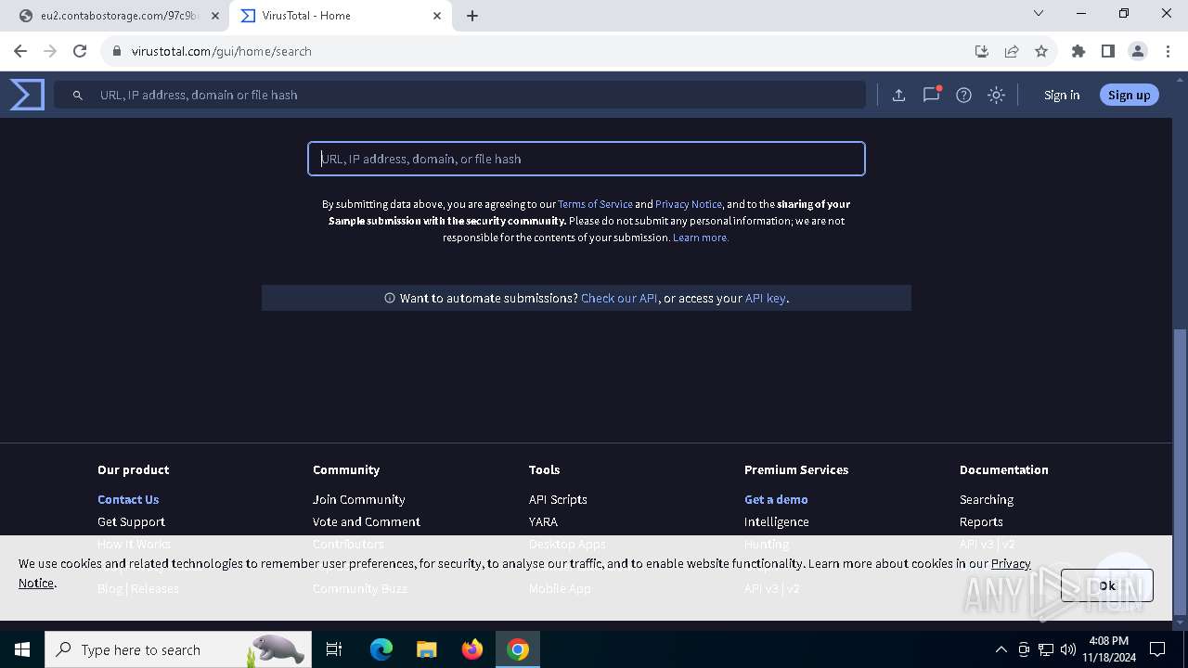Viewport: 1188px width, 668px height.
Task: Click the top URL, IP address search field
Action: 459,95
